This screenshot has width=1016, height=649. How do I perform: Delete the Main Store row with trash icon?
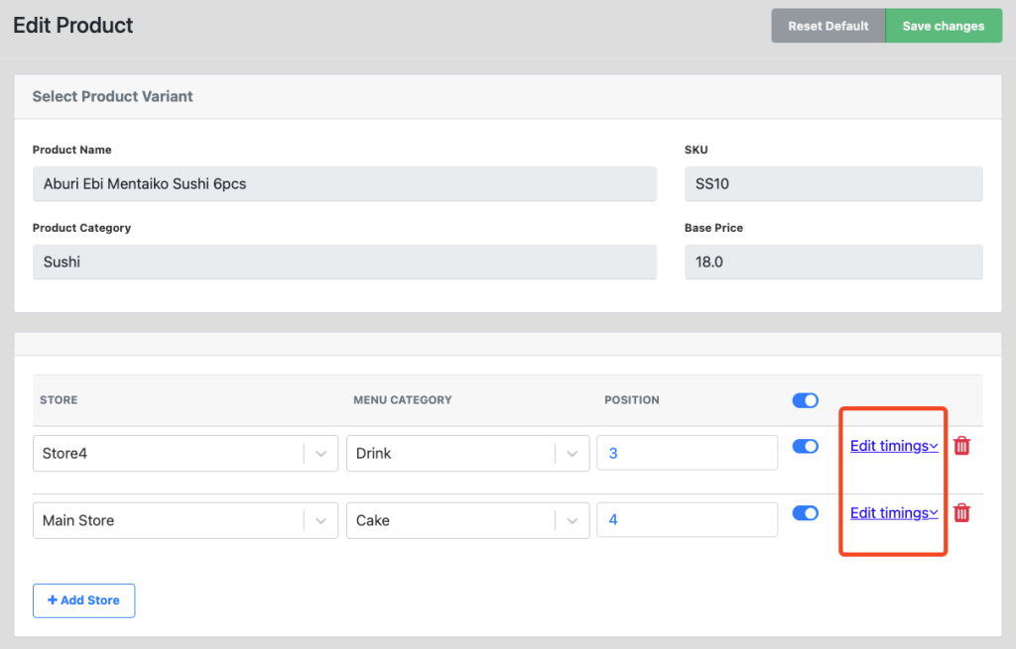[960, 512]
